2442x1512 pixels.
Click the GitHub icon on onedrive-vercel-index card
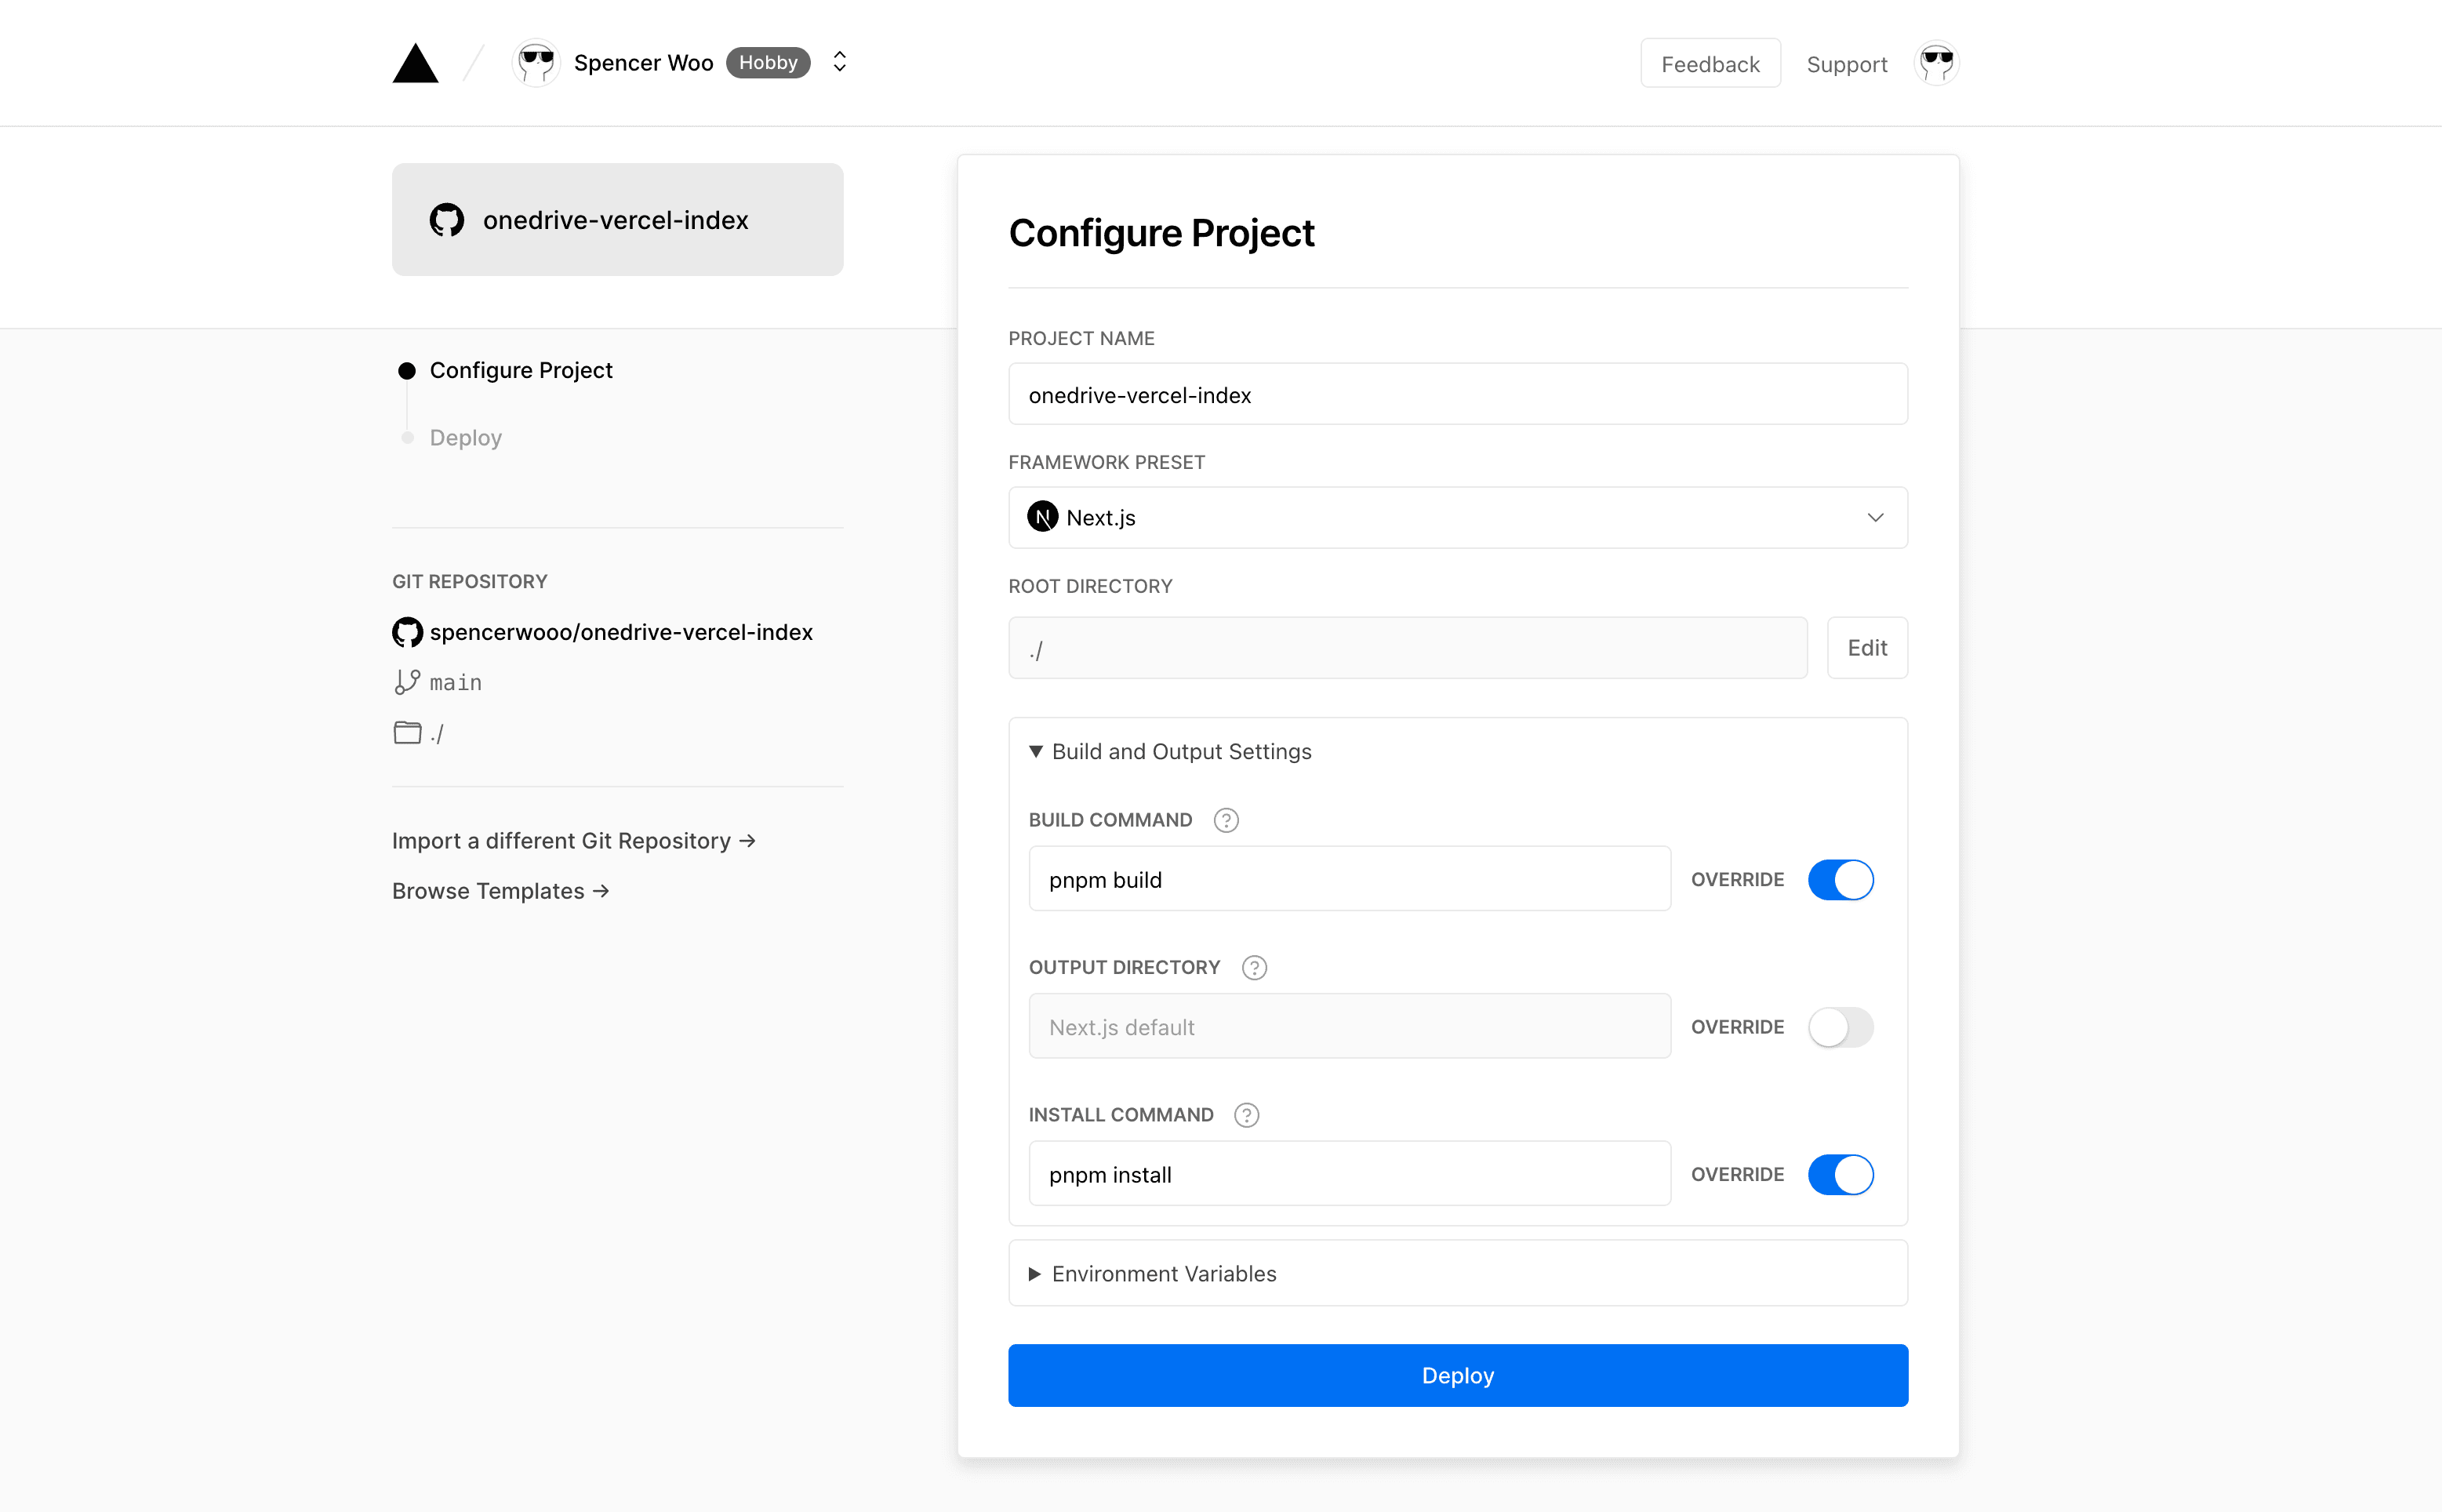448,219
